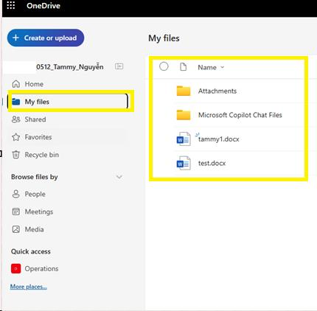Open the Name column sort dropdown
Image resolution: width=317 pixels, height=311 pixels.
tap(211, 67)
